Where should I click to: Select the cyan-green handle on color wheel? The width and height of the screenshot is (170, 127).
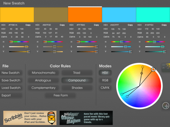pyautogui.click(x=122, y=94)
